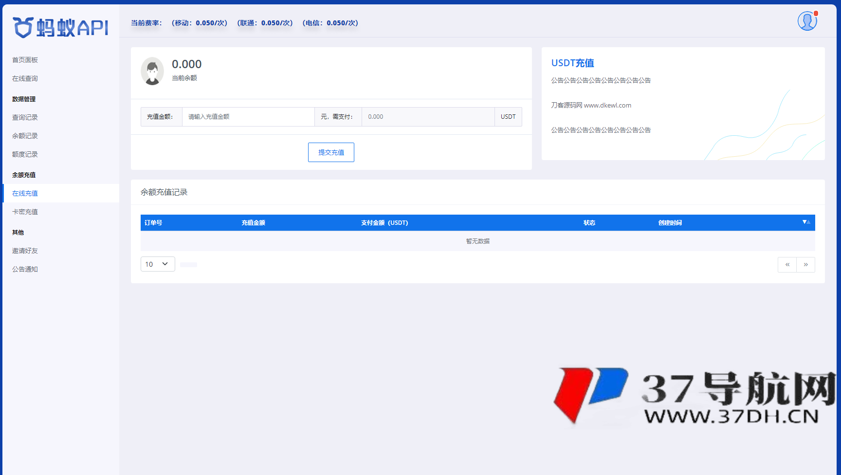This screenshot has width=841, height=475.
Task: Select 首页面板 in the sidebar
Action: (x=25, y=60)
